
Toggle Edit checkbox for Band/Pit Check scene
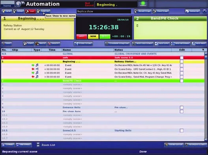pos(182,80)
